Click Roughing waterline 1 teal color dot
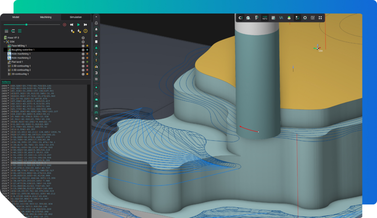The height and width of the screenshot is (218, 377). coord(87,50)
